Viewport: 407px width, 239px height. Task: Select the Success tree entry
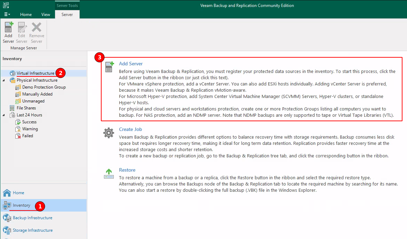[29, 122]
